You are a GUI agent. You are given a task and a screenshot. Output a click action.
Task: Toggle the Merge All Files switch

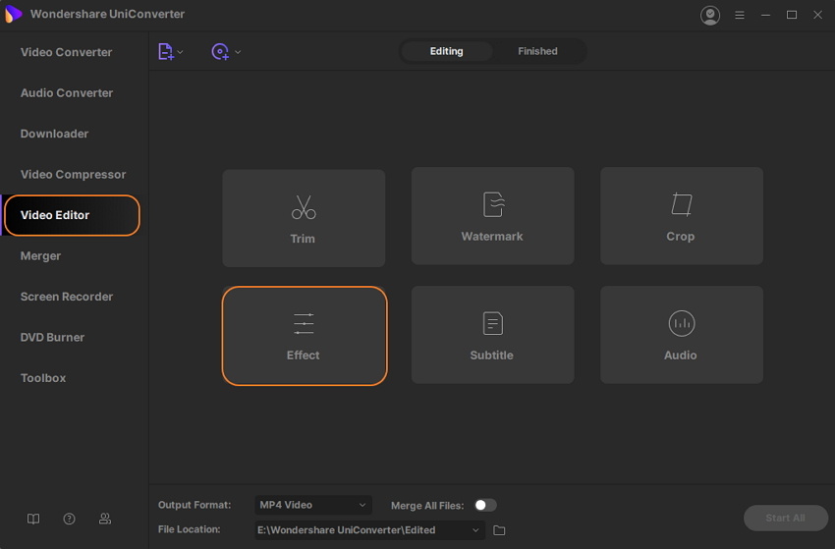tap(485, 505)
